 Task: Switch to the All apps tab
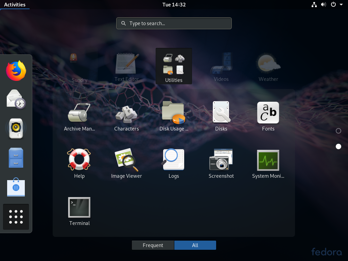pos(195,245)
